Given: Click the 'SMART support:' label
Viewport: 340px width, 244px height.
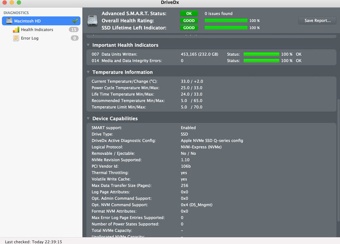Looking at the screenshot, I should [107, 128].
